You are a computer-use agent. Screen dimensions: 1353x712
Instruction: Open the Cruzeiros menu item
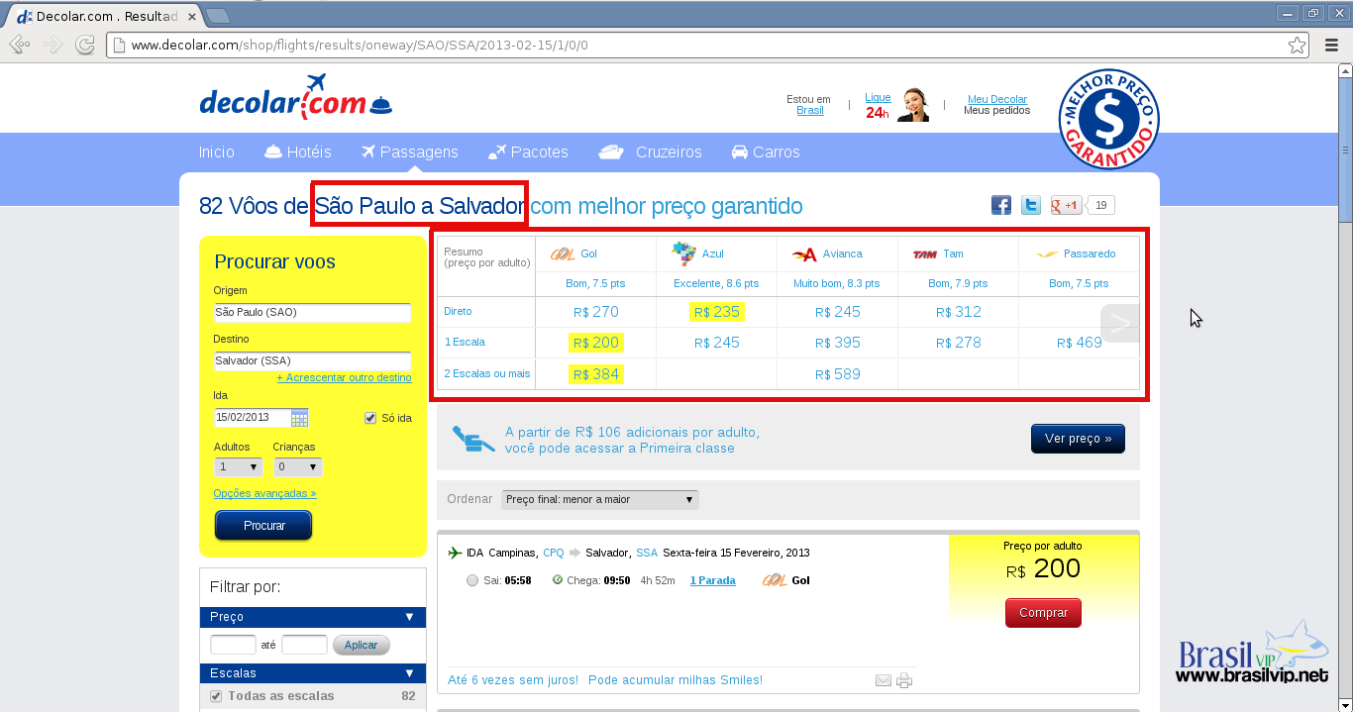651,152
